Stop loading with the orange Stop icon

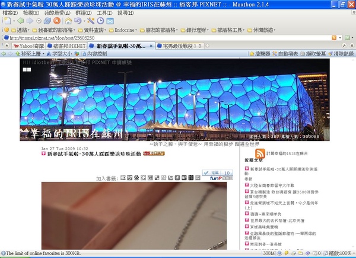(x=57, y=21)
